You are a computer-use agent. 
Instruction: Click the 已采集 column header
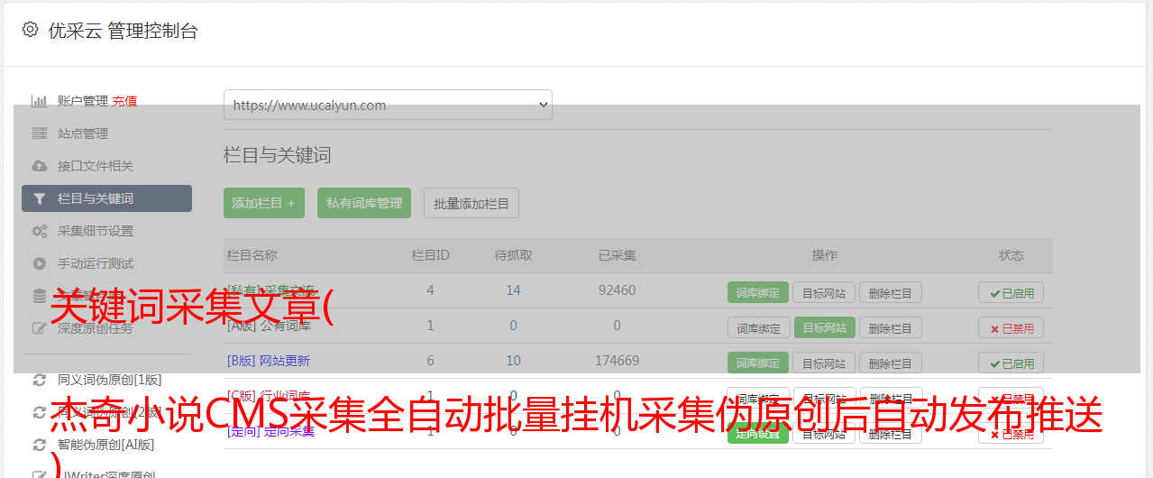[x=617, y=255]
